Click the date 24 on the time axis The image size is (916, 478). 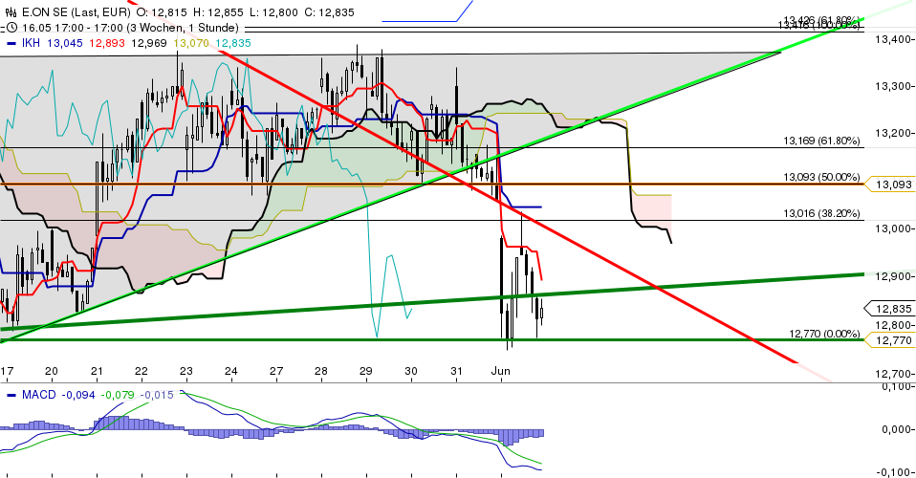(x=231, y=371)
